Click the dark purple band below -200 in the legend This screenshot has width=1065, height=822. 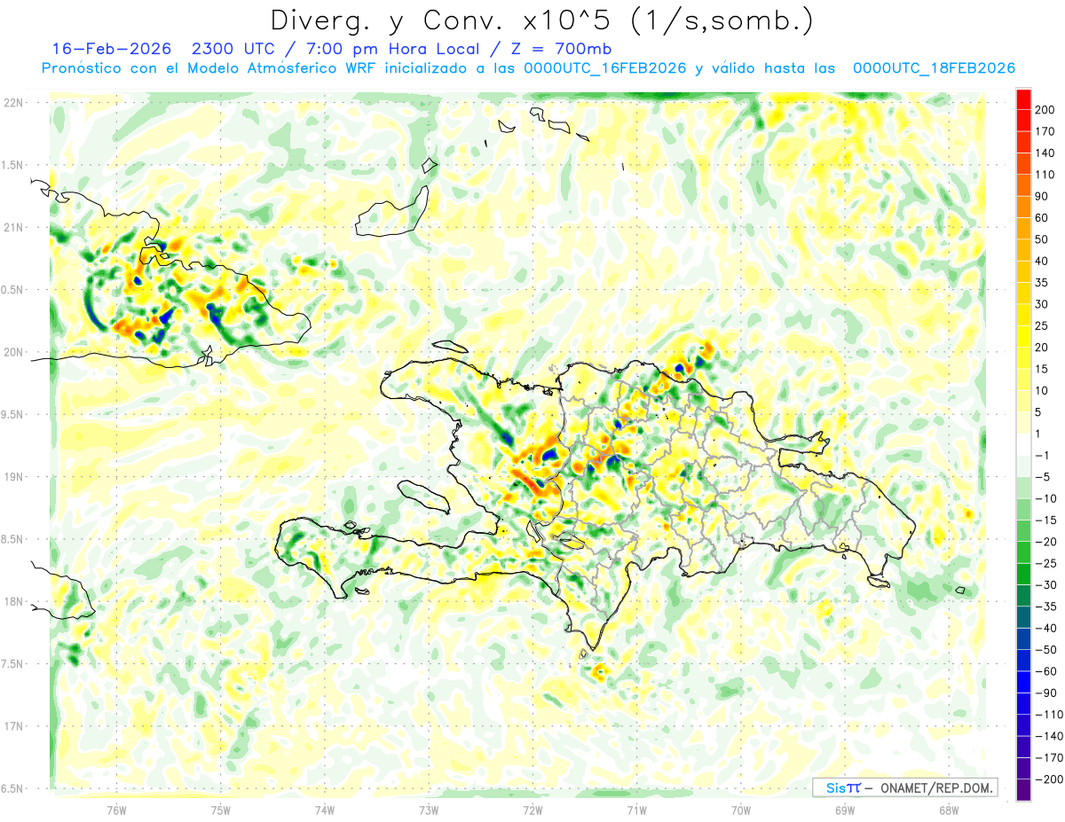click(x=1023, y=790)
